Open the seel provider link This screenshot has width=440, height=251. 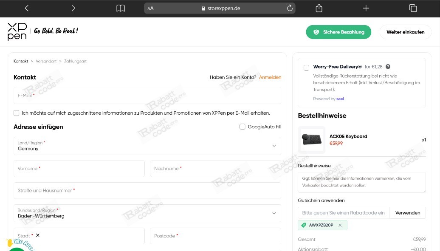pyautogui.click(x=340, y=99)
